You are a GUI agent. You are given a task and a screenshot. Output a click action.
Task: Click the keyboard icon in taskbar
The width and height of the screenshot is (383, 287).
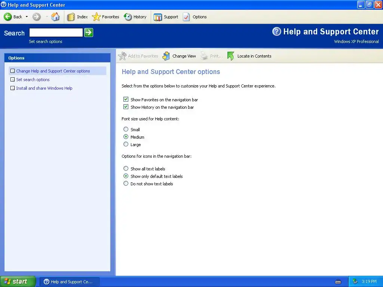[x=338, y=282]
